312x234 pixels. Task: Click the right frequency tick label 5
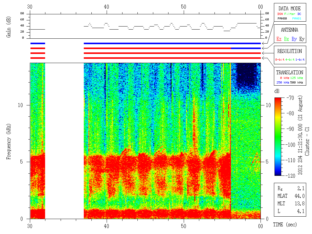click(267, 162)
